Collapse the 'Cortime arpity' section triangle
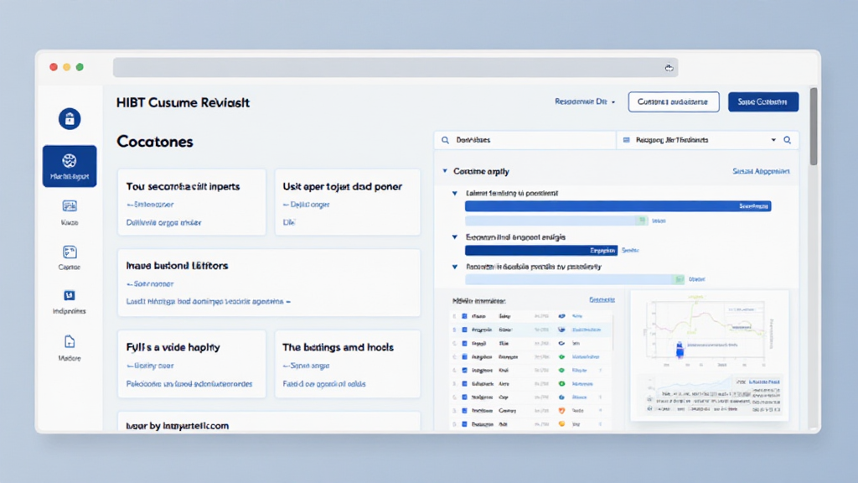Image resolution: width=858 pixels, height=483 pixels. (x=444, y=171)
